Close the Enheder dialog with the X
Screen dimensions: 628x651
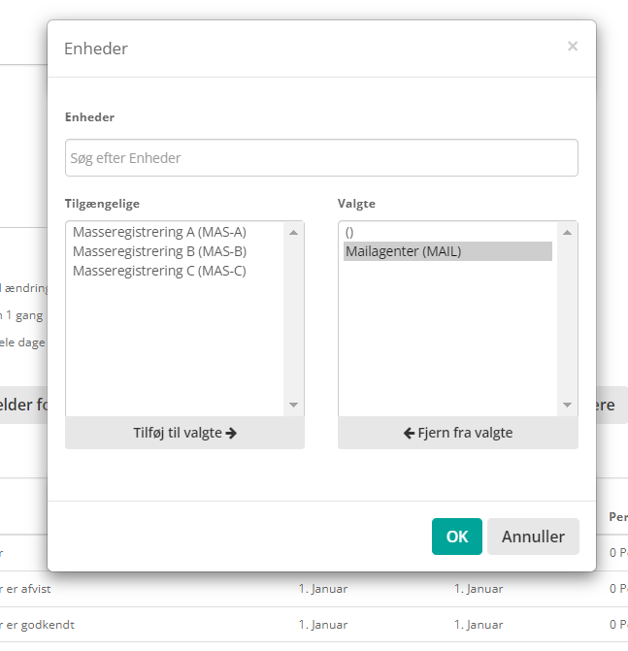pyautogui.click(x=573, y=46)
